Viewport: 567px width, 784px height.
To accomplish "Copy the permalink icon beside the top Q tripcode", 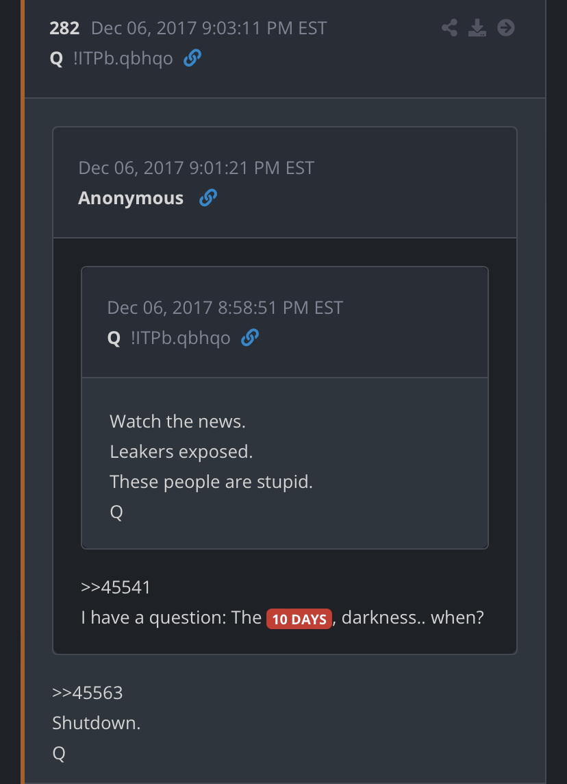I will tap(192, 58).
